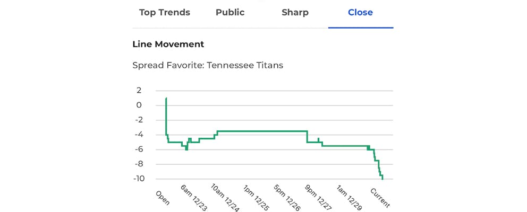The width and height of the screenshot is (527, 212).
Task: Click the 9pm 12/27 time label
Action: tap(318, 199)
